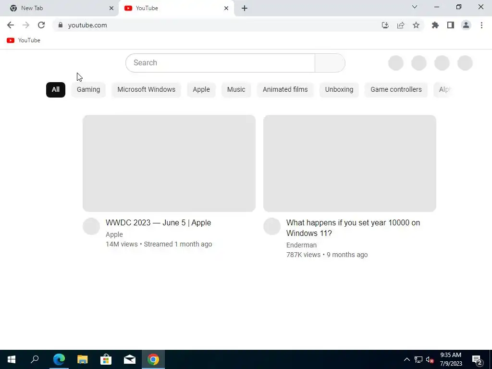This screenshot has height=369, width=492.
Task: Open the Windows Start menu
Action: click(x=12, y=359)
